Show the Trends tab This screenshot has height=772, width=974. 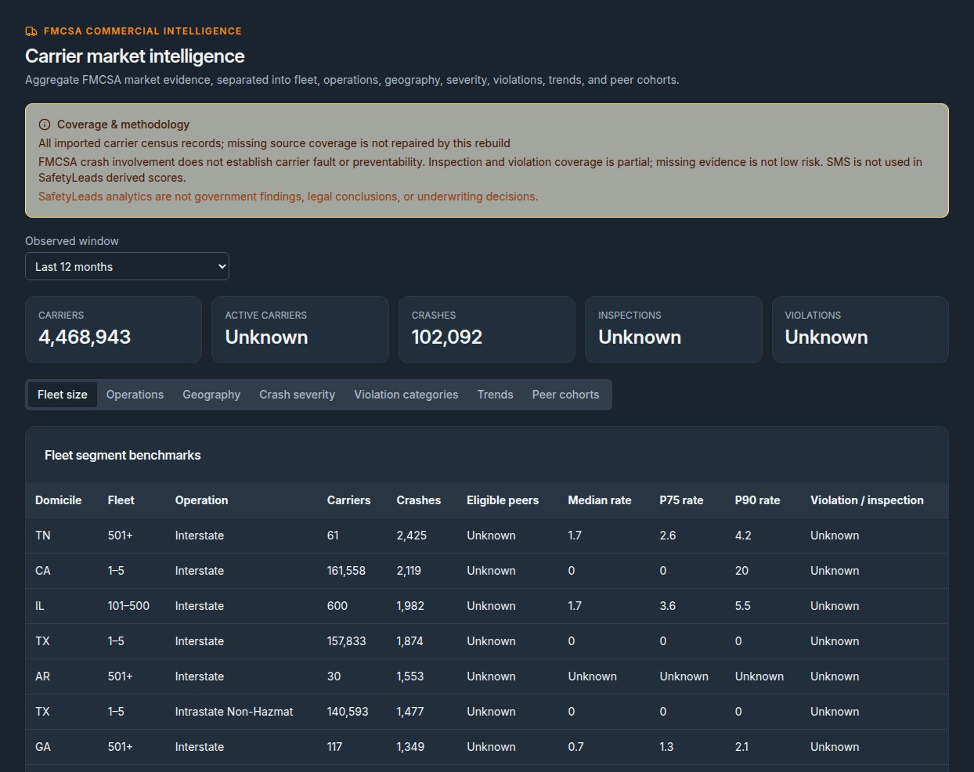coord(495,395)
